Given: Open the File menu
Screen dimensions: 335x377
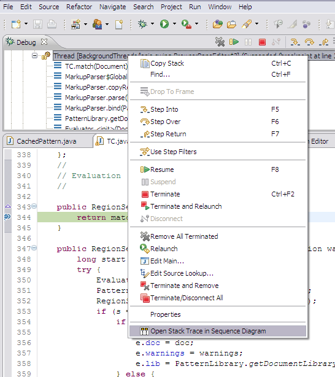Looking at the screenshot, I should pyautogui.click(x=8, y=7).
